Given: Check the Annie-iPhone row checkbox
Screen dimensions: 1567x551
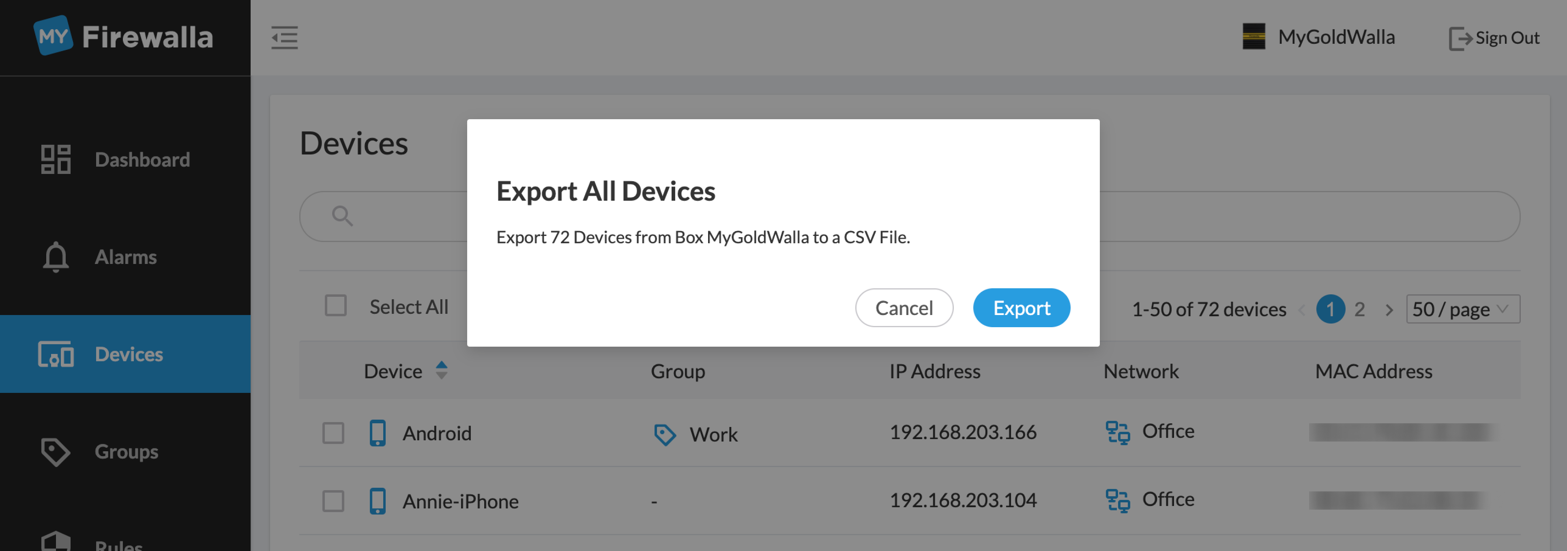Looking at the screenshot, I should (333, 501).
